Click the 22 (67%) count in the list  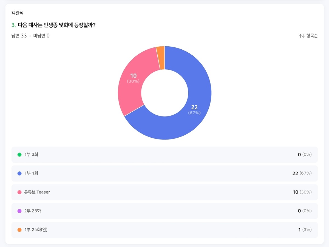(x=302, y=173)
